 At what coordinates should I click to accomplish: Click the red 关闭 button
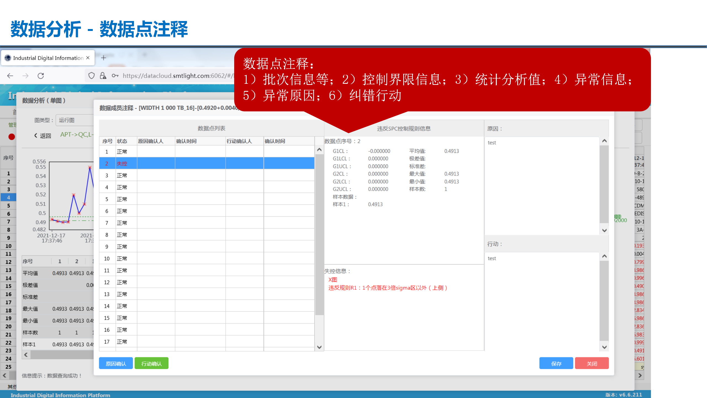click(x=592, y=363)
